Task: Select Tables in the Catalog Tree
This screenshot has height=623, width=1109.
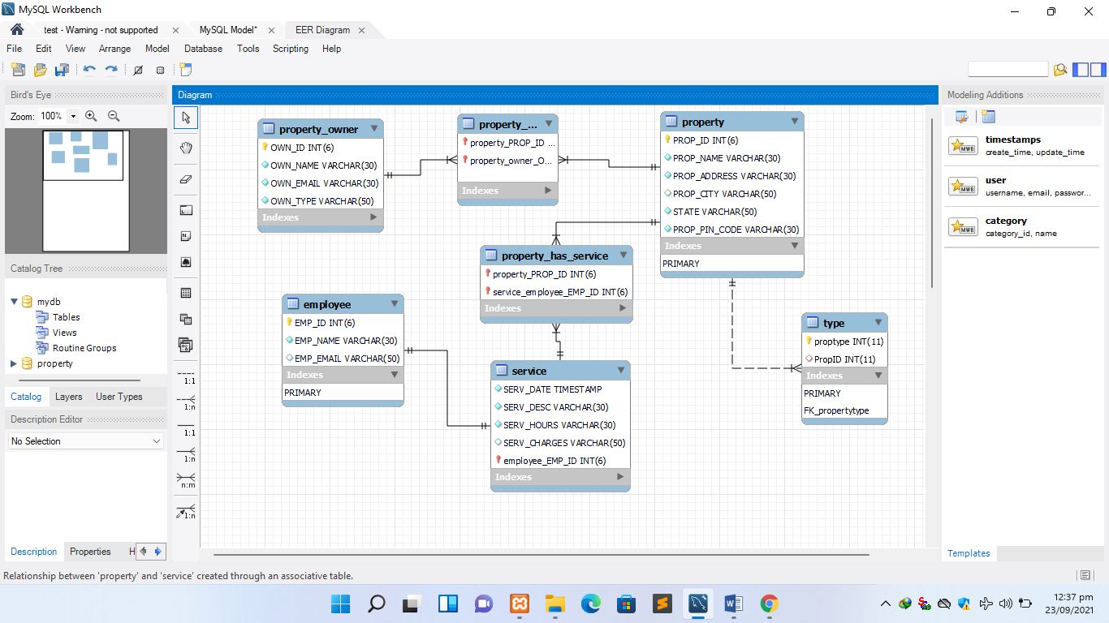Action: point(66,317)
